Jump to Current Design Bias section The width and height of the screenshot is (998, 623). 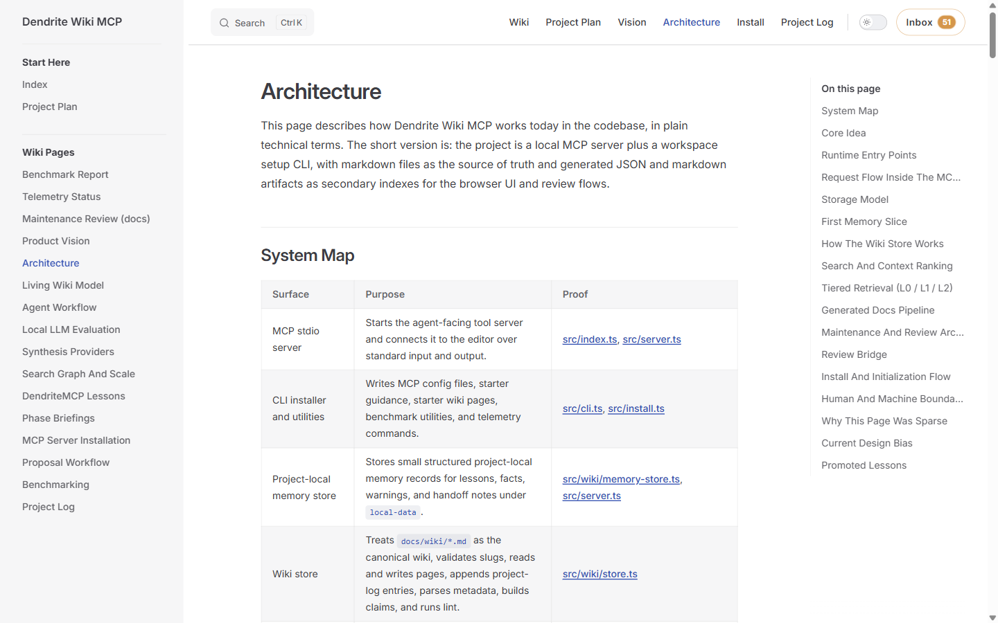tap(867, 443)
